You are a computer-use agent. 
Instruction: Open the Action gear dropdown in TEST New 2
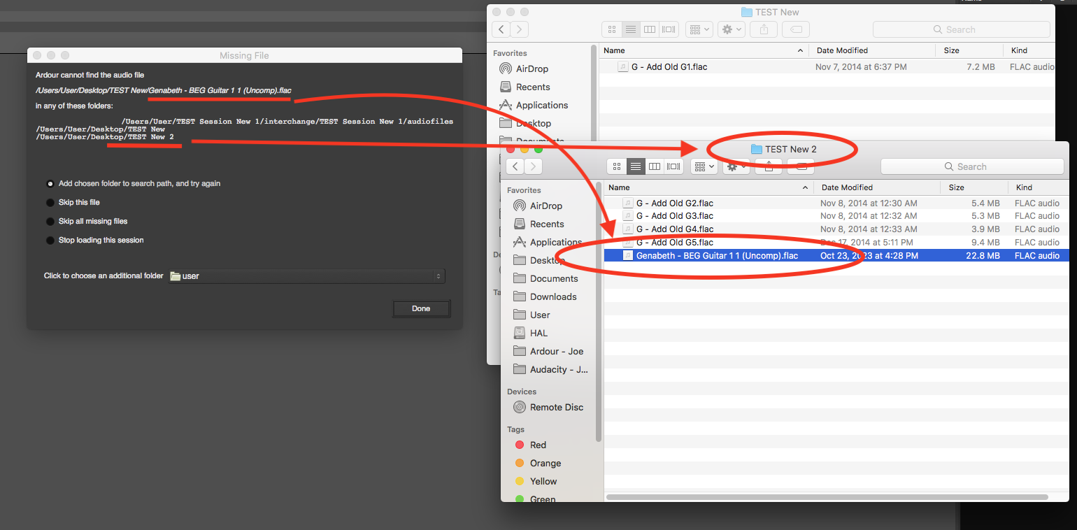pos(736,166)
